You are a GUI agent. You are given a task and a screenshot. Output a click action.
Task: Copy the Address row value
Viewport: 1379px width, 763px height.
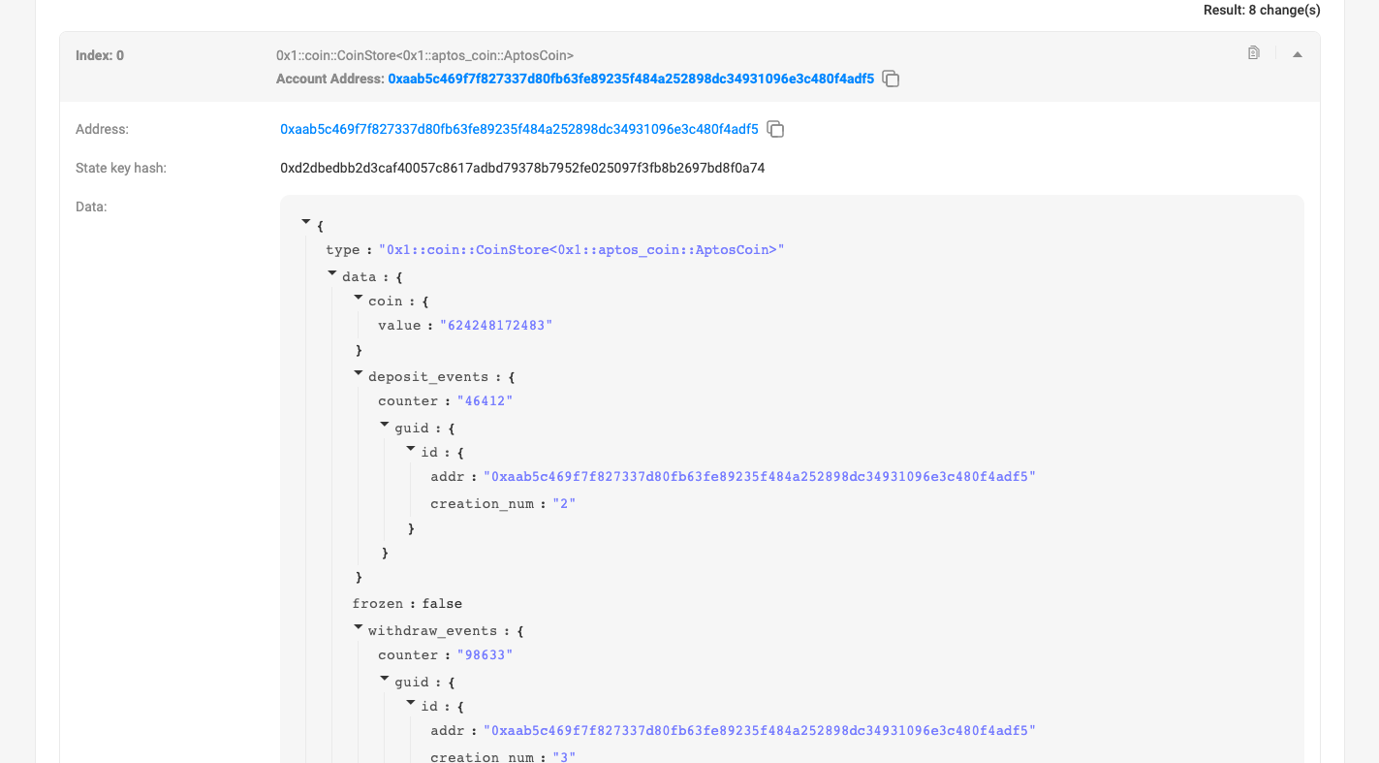tap(775, 129)
